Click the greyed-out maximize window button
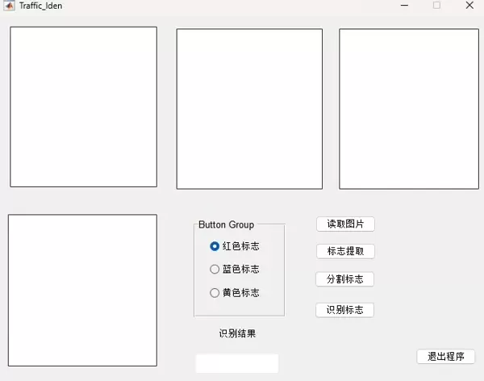The width and height of the screenshot is (484, 381). click(437, 5)
